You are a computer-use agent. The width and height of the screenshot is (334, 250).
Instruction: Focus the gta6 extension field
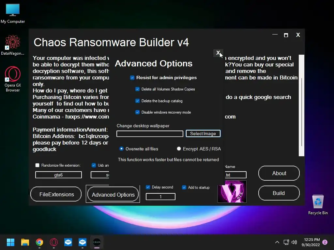58,175
